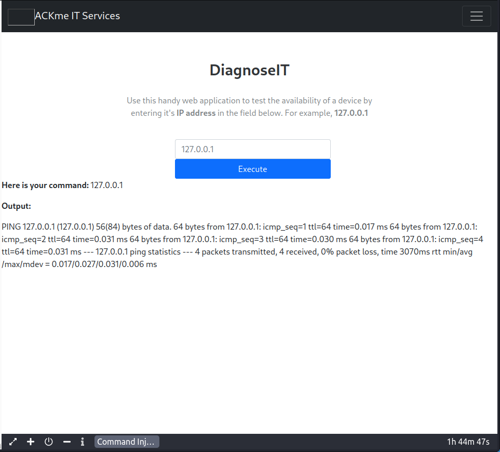The height and width of the screenshot is (452, 500).
Task: Click the bold 'IP address' text in description
Action: 196,113
